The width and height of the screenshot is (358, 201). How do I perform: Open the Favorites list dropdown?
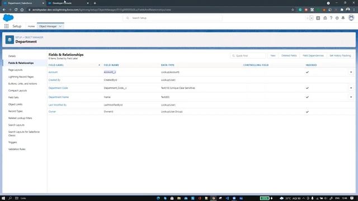tap(312, 18)
